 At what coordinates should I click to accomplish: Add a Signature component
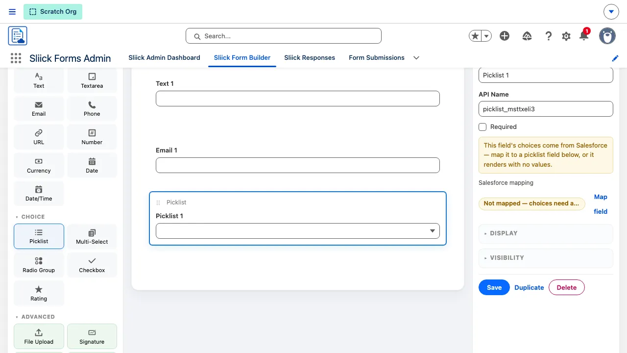[92, 336]
